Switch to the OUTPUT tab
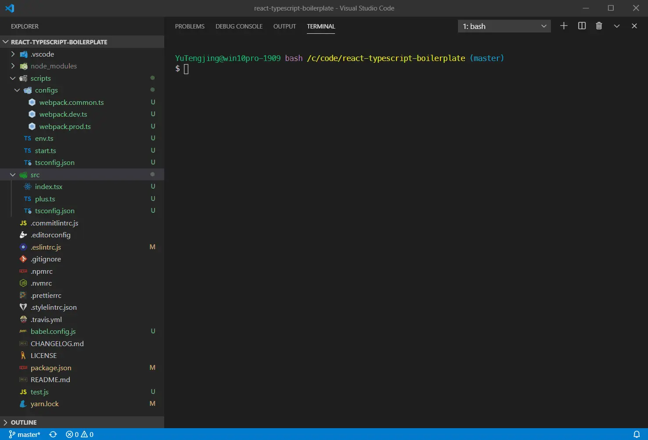The height and width of the screenshot is (440, 648). [284, 26]
